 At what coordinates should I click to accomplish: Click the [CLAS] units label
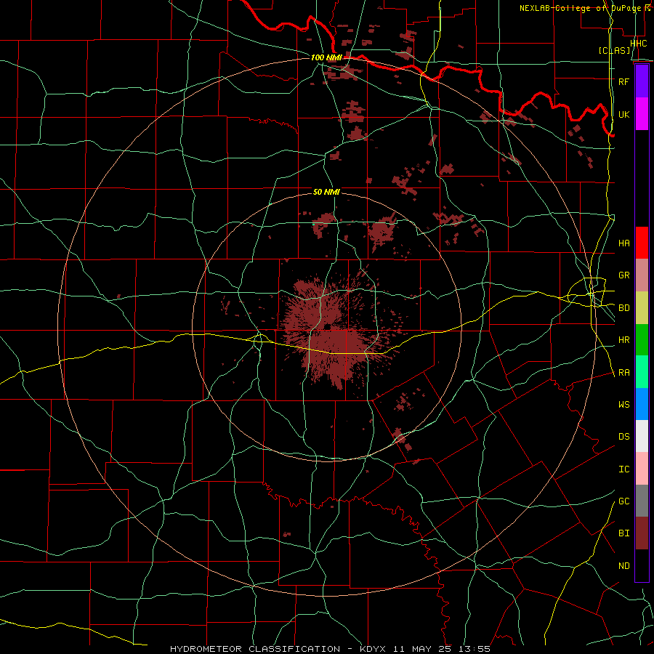(614, 50)
